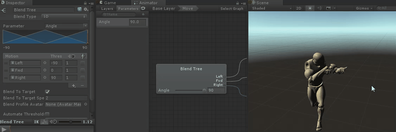396x132 pixels.
Task: Open the Parameter Angle dropdown
Action: 66,26
